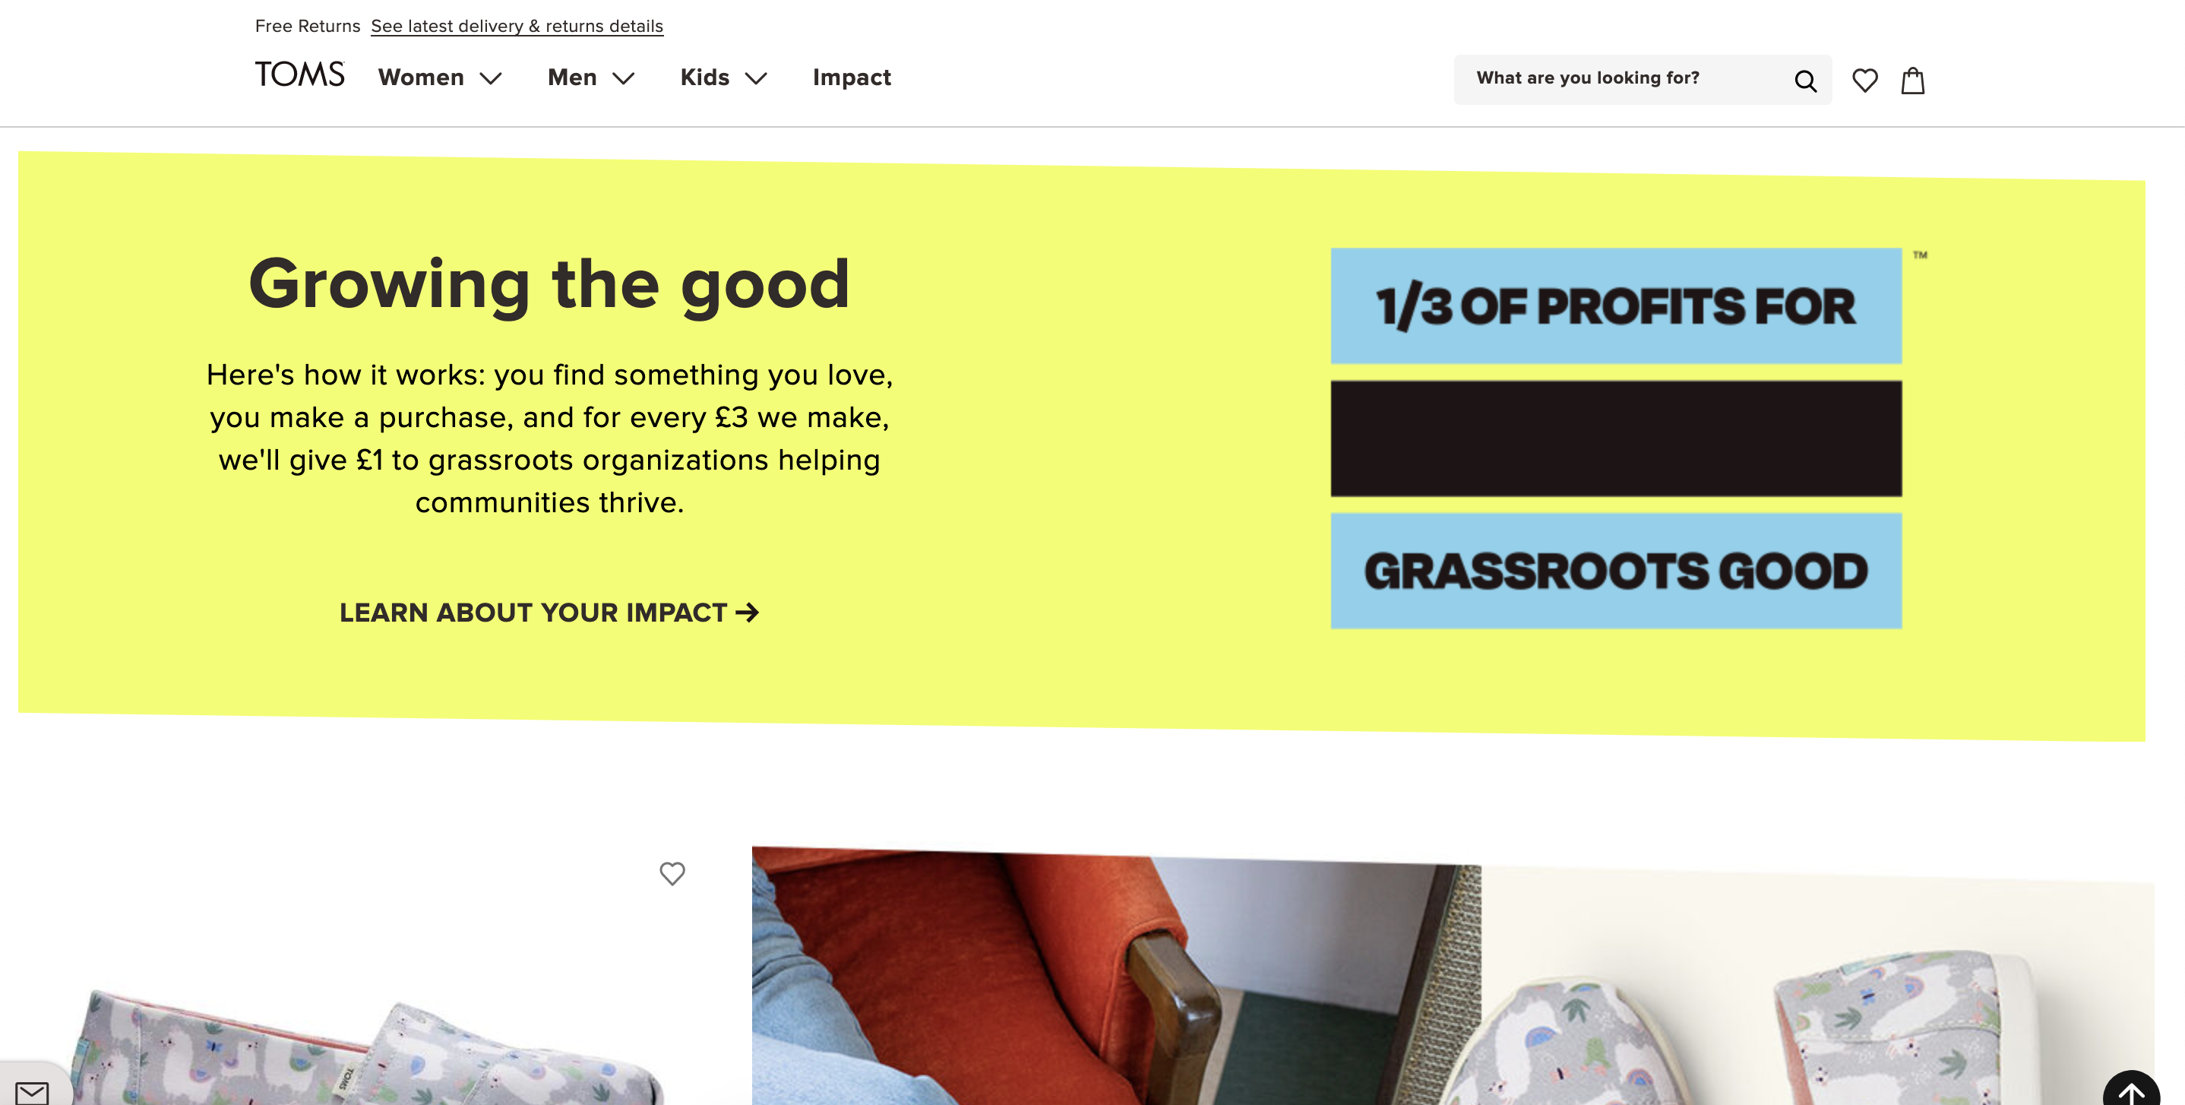
Task: Click the shopping bag cart icon
Action: click(1913, 79)
